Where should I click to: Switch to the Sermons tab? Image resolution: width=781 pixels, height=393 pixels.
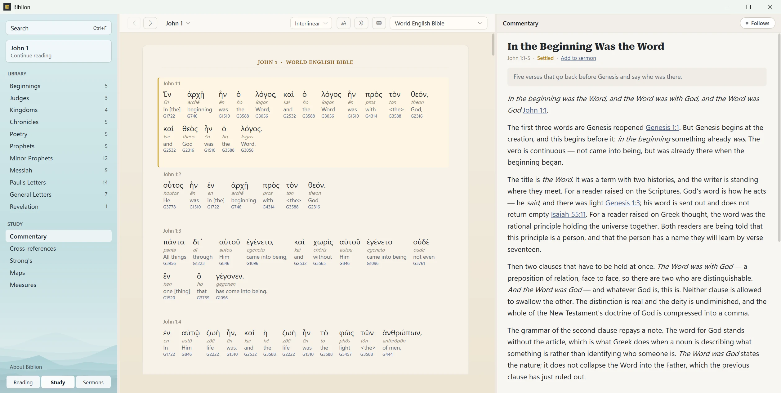click(93, 382)
